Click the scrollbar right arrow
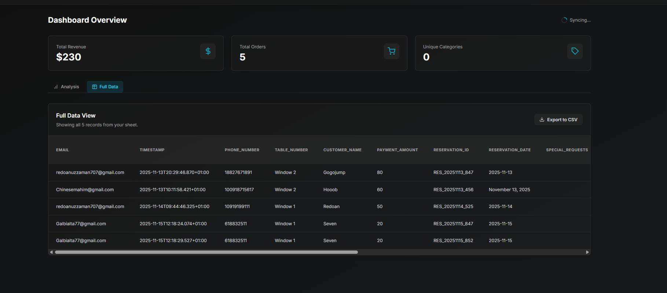667x293 pixels. (587, 252)
